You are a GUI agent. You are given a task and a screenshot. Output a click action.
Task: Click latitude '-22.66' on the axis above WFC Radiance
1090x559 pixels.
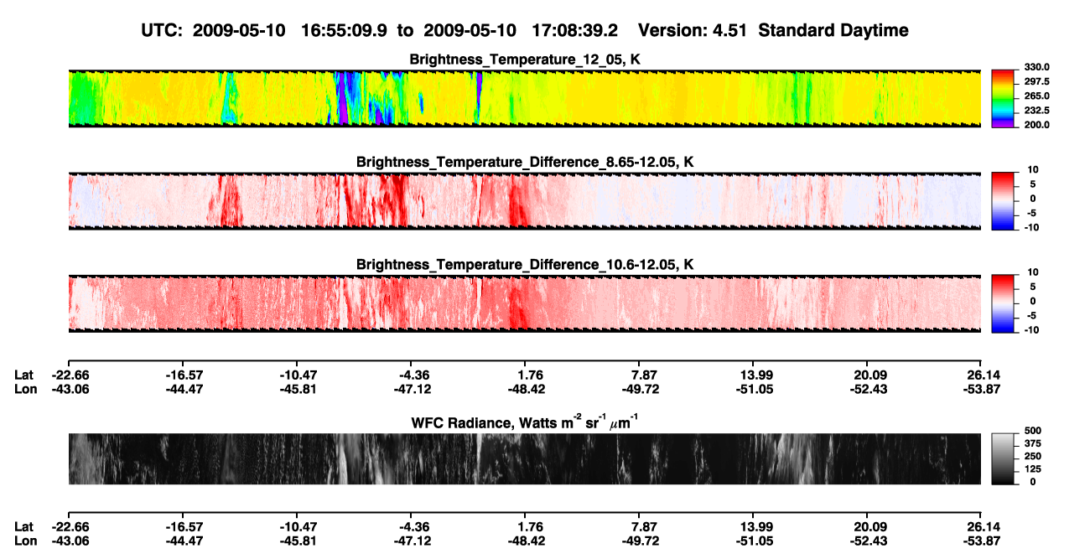69,375
